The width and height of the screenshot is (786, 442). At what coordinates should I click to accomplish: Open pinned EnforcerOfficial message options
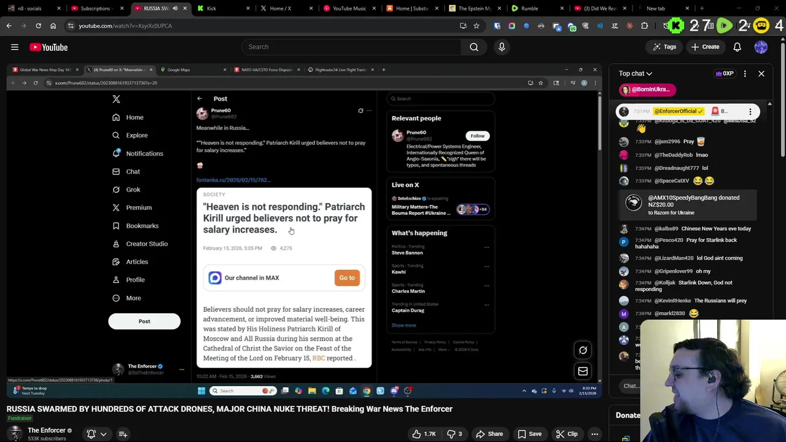pyautogui.click(x=750, y=112)
